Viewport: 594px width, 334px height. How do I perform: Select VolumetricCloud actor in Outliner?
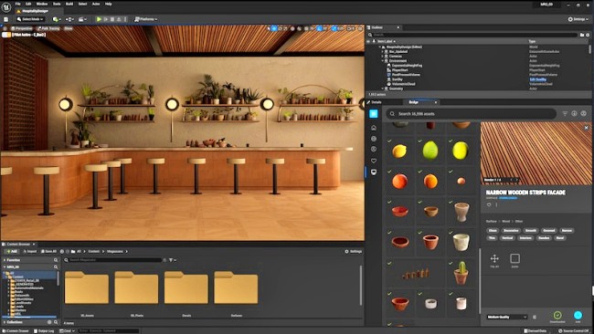point(403,84)
